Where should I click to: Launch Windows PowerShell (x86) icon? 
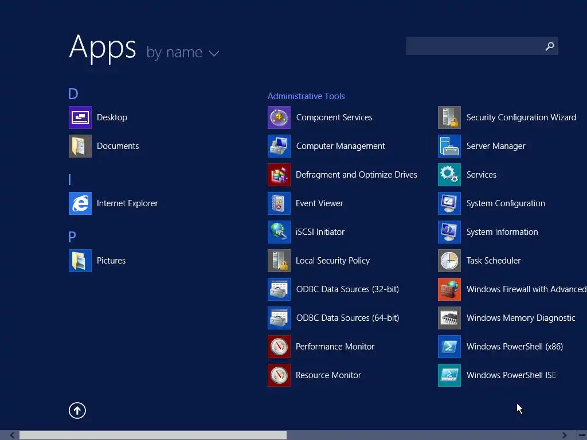pyautogui.click(x=449, y=347)
